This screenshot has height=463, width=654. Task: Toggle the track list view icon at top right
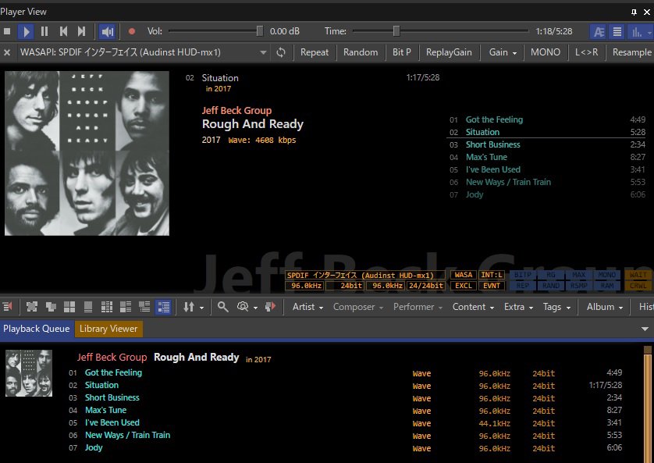coord(617,32)
